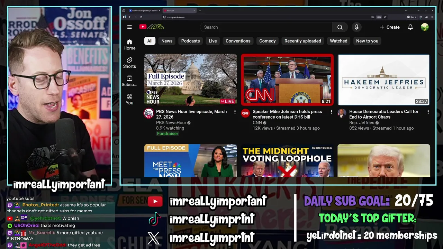
Task: Select the YouTube browser tab
Action: [179, 11]
